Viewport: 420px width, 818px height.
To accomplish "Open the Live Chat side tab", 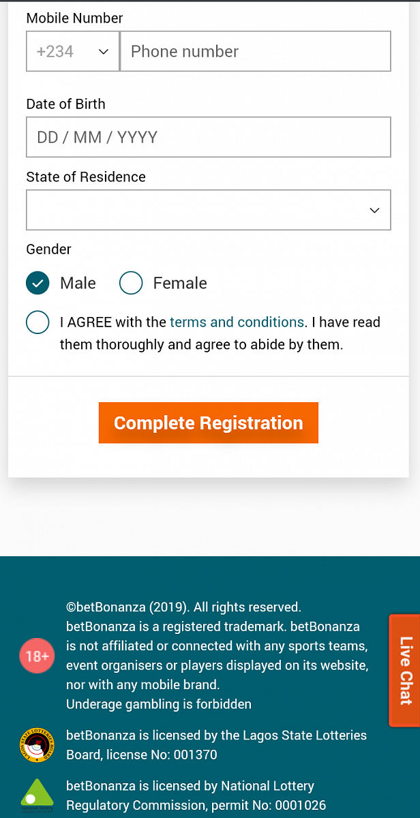I will coord(405,670).
